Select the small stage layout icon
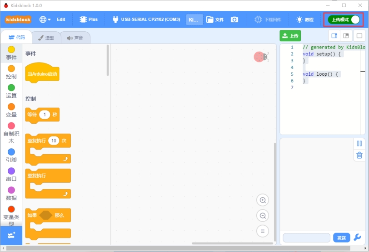Image resolution: width=369 pixels, height=252 pixels. [334, 36]
